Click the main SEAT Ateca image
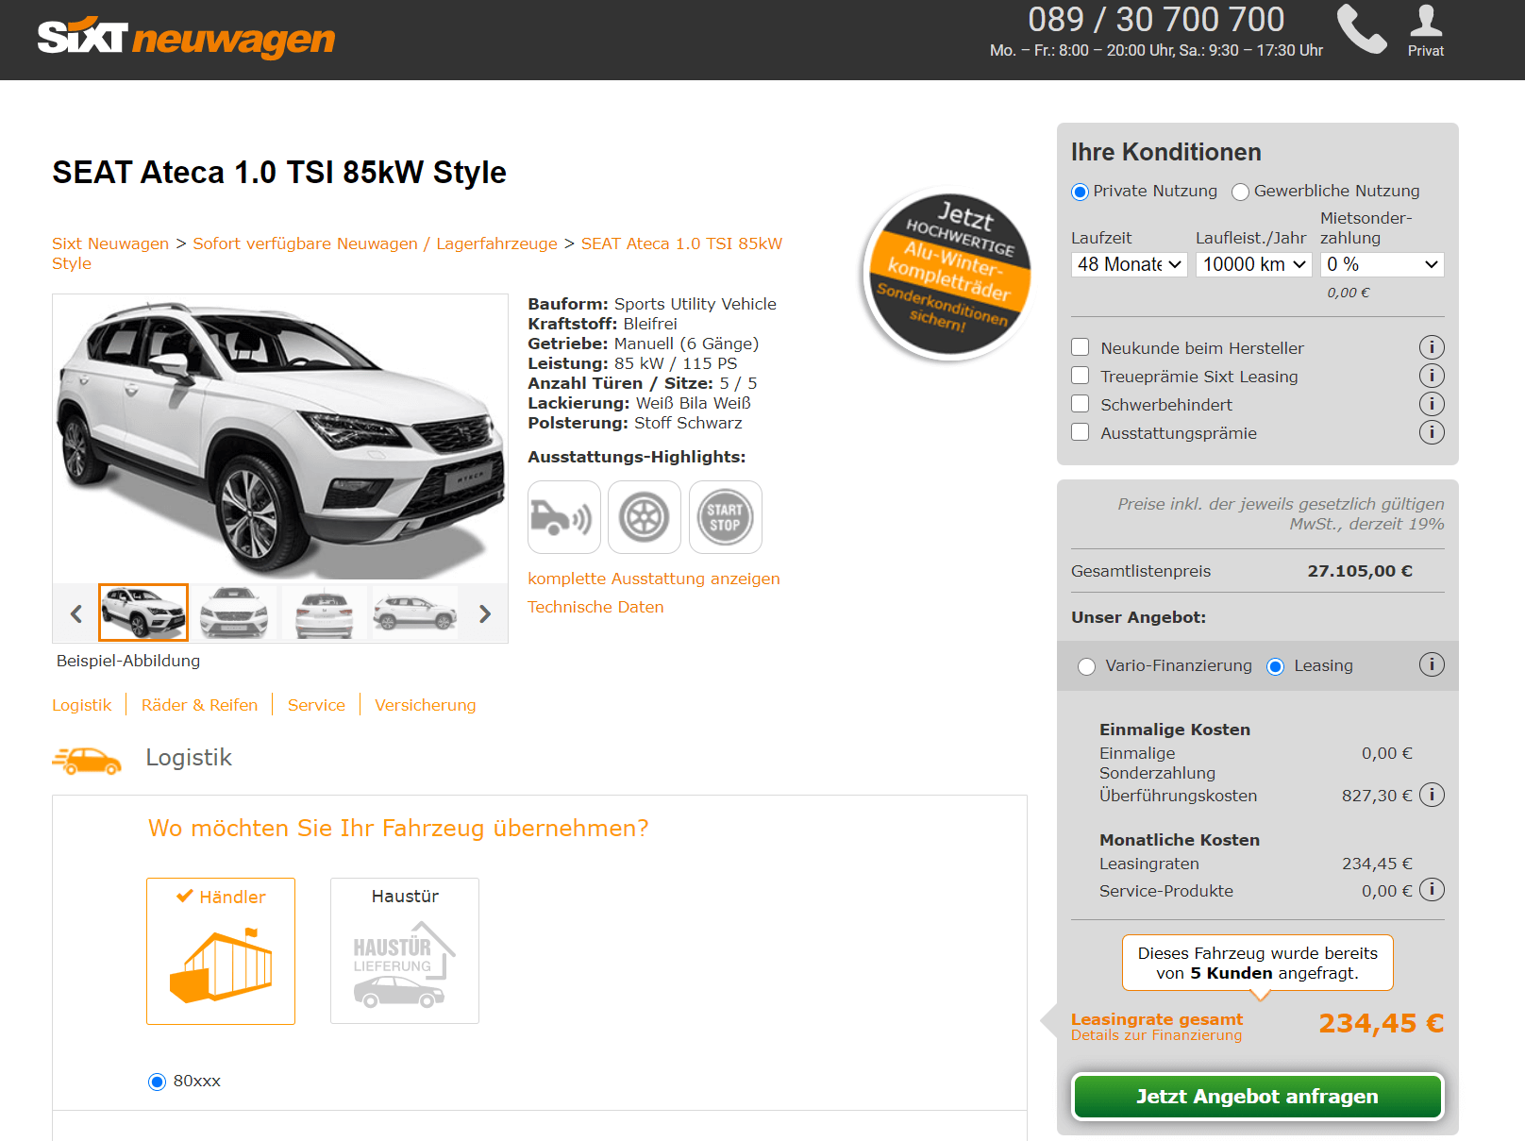1525x1141 pixels. pyautogui.click(x=280, y=437)
